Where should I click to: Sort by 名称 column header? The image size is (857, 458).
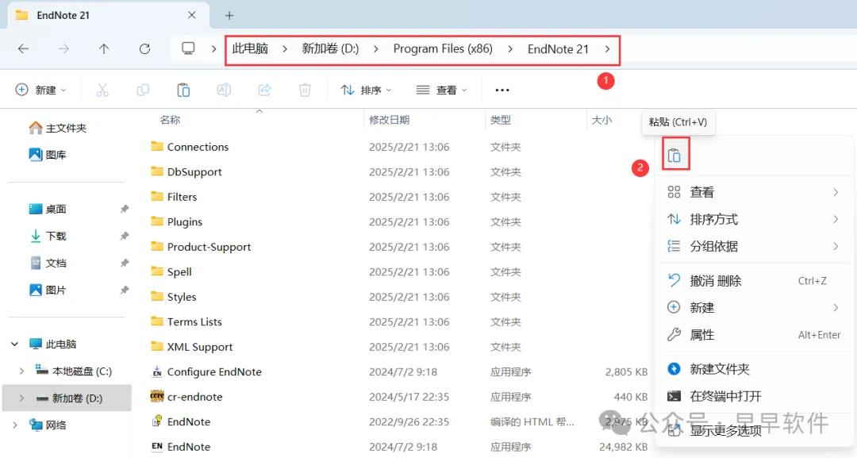(x=170, y=120)
